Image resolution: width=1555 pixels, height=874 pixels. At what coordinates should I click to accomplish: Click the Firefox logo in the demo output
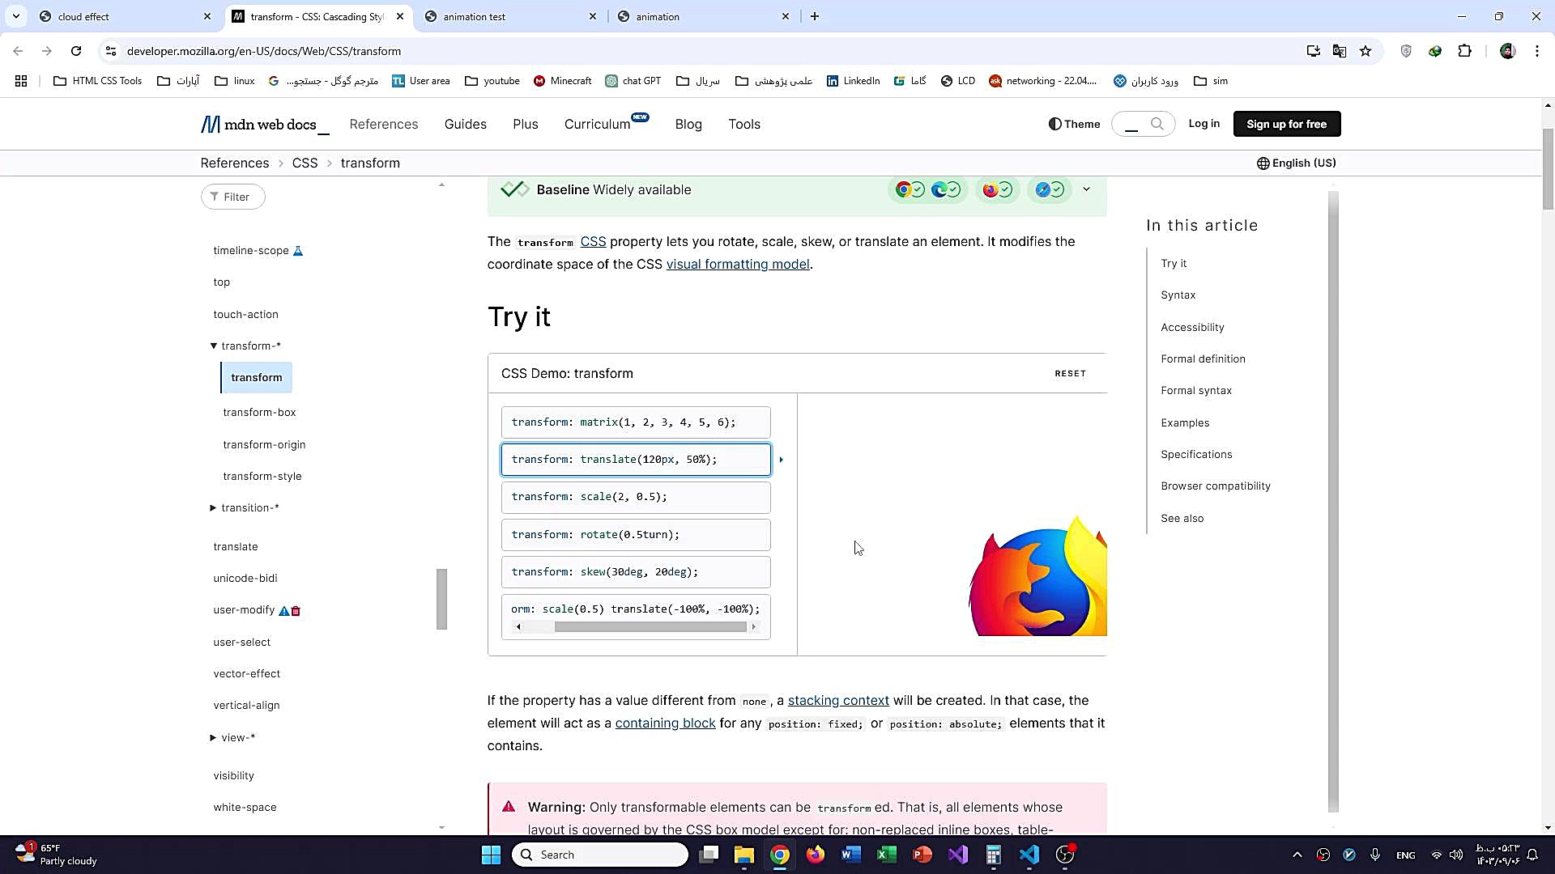1037,576
